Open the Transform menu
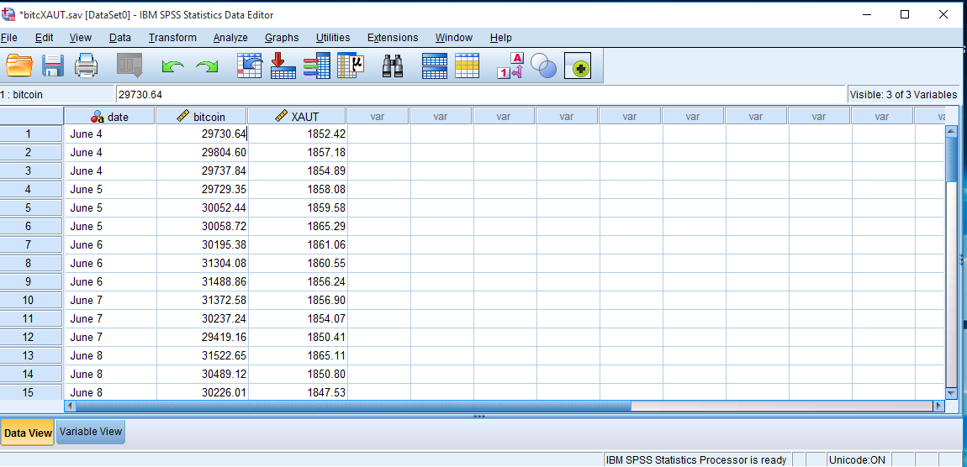This screenshot has height=467, width=967. pyautogui.click(x=172, y=38)
